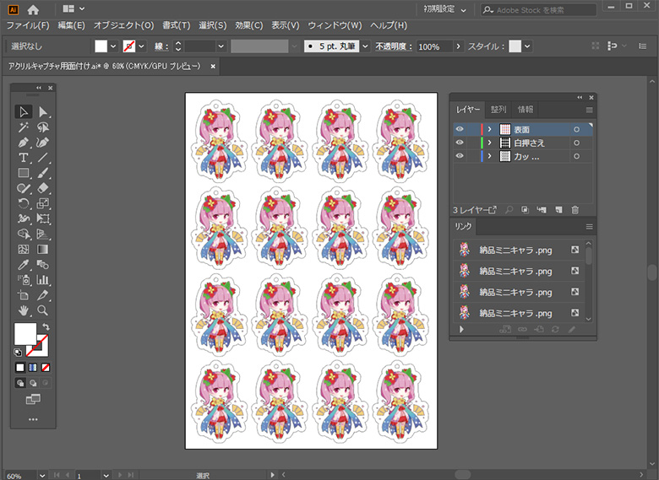
Task: Select the Width tool
Action: (x=24, y=218)
